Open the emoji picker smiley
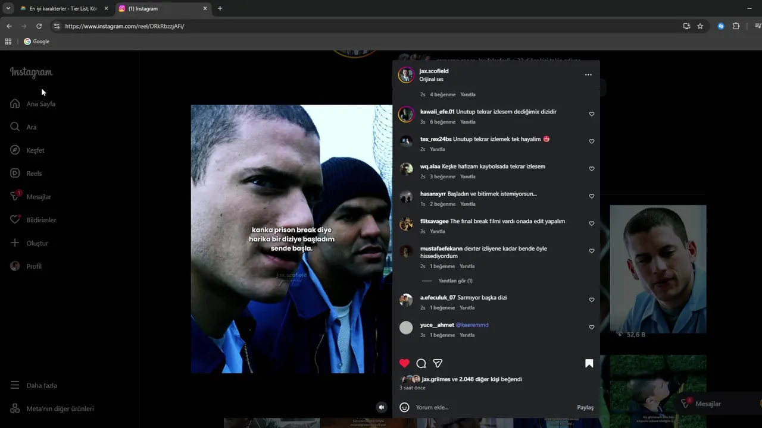This screenshot has width=762, height=428. click(404, 407)
